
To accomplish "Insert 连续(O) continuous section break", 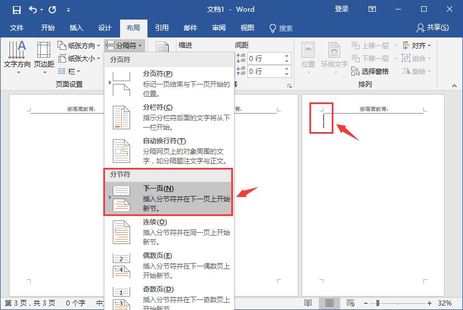I will pyautogui.click(x=169, y=232).
